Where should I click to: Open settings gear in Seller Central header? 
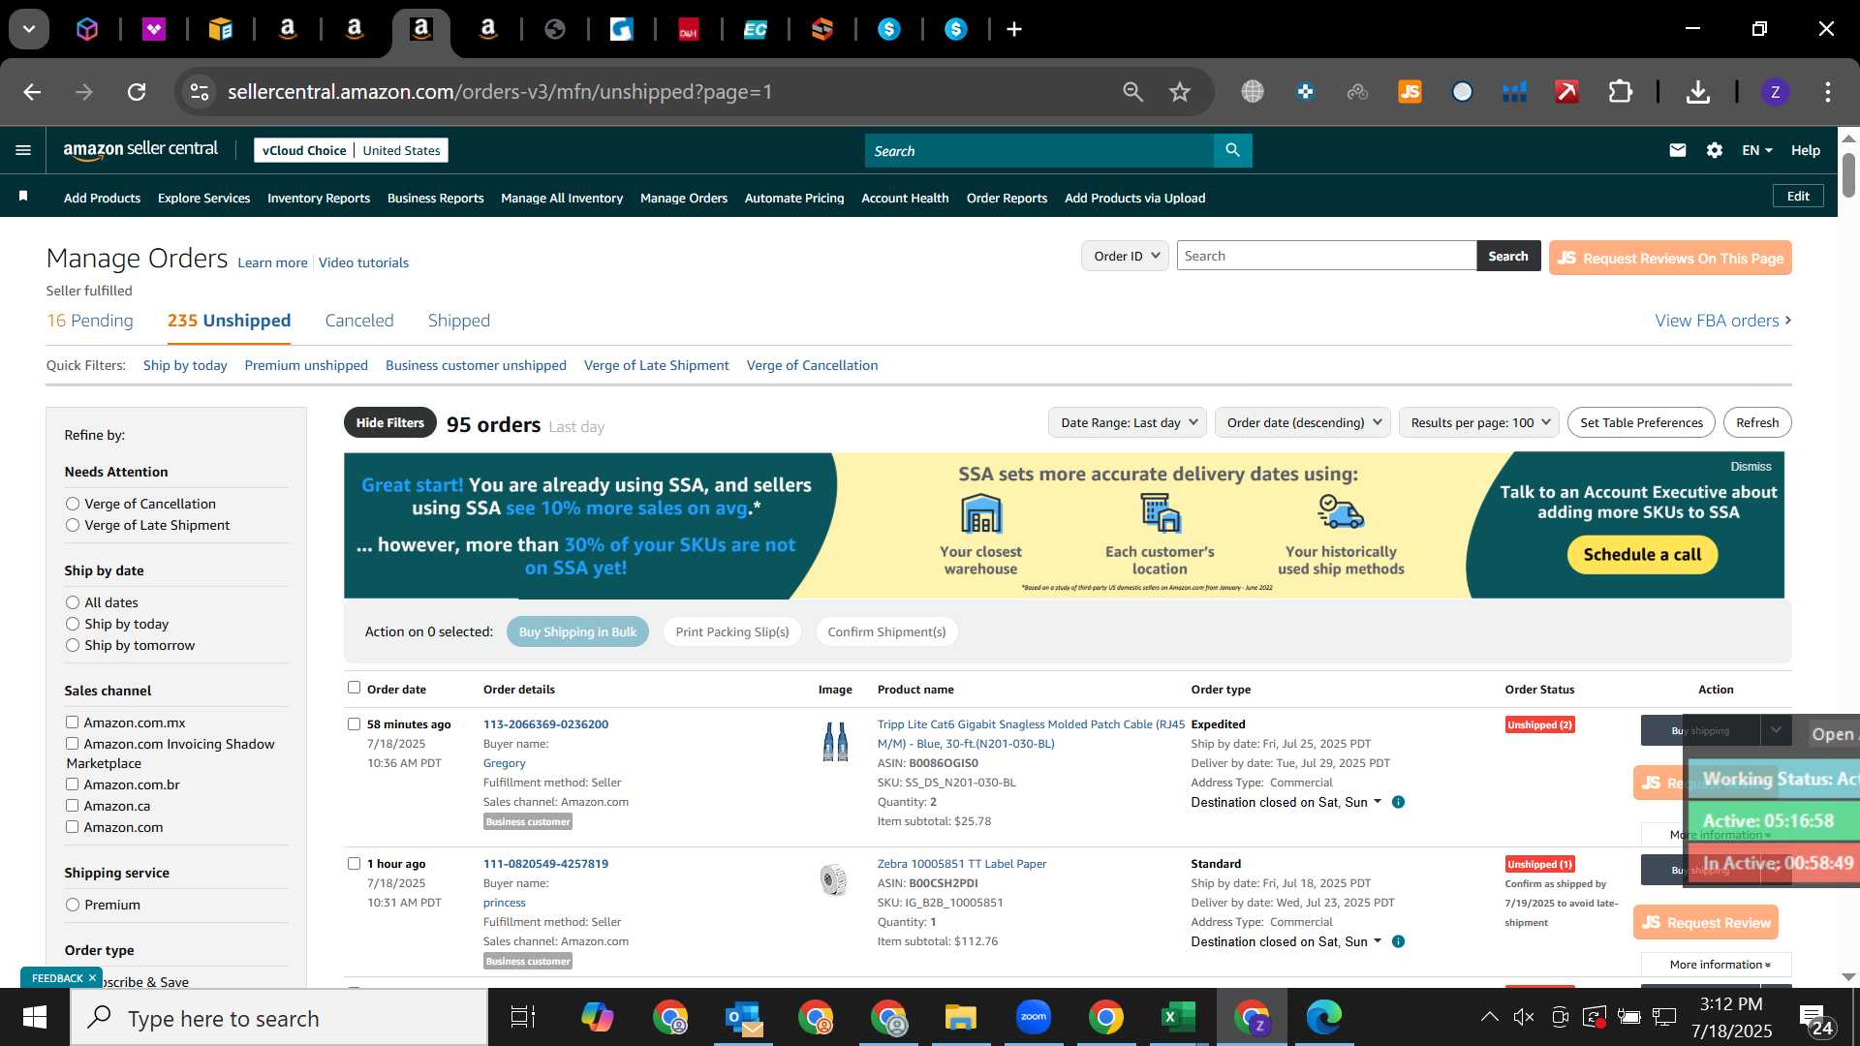tap(1715, 150)
